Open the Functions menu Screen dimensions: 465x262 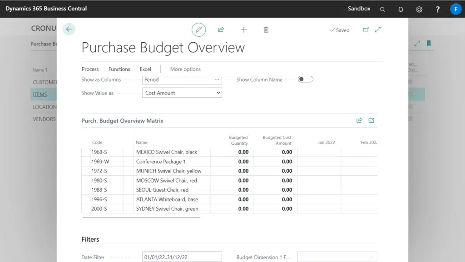coord(119,69)
